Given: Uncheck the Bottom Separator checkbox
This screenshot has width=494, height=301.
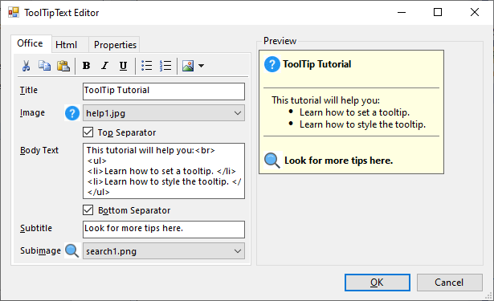Looking at the screenshot, I should [x=88, y=210].
